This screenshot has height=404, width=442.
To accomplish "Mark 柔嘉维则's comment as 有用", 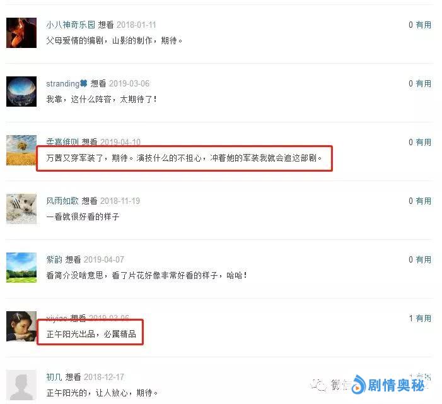I will point(423,142).
